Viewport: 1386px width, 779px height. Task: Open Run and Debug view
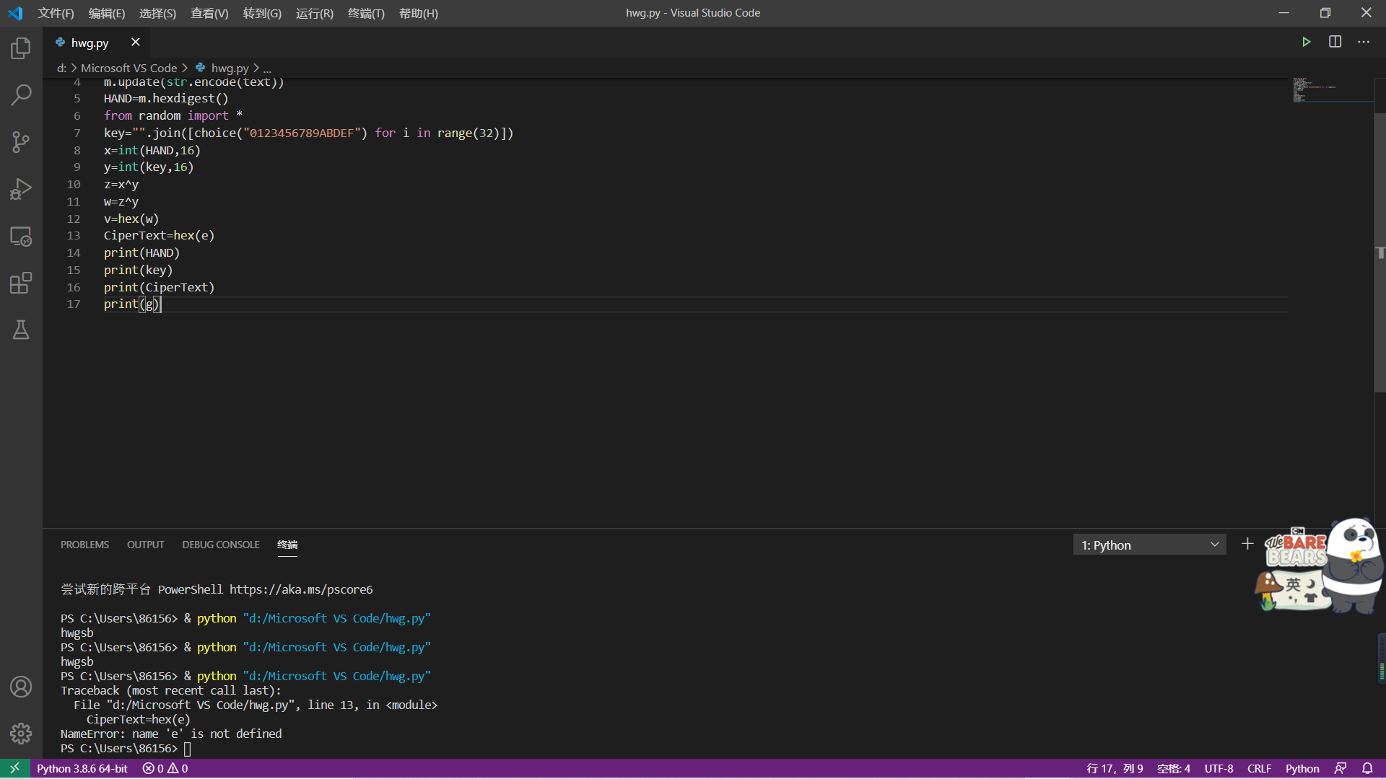point(21,189)
